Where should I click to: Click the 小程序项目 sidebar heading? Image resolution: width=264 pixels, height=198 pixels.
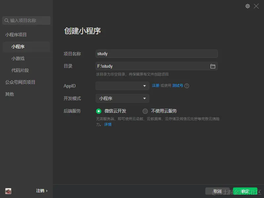(16, 35)
